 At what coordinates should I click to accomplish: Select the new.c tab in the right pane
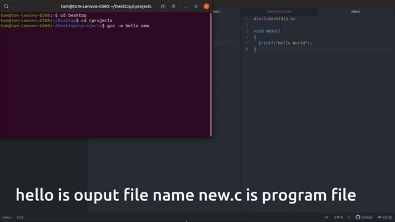[355, 12]
